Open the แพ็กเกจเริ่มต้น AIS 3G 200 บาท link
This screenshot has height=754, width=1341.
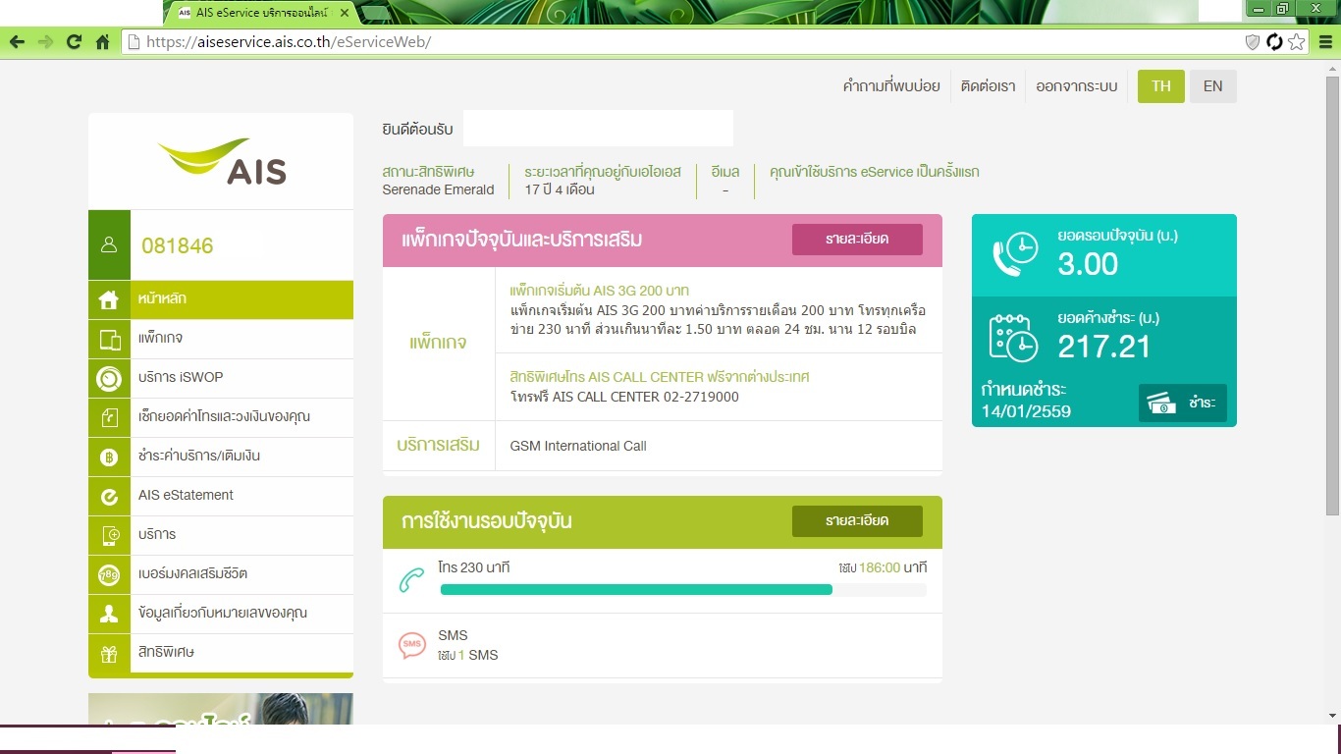click(600, 291)
